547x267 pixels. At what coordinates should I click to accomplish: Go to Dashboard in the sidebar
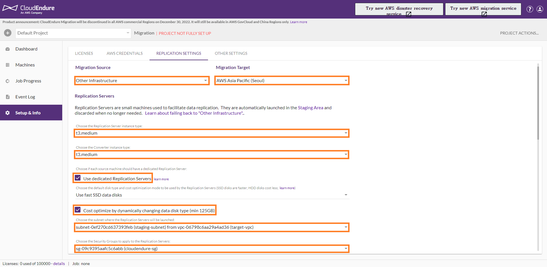[x=31, y=49]
